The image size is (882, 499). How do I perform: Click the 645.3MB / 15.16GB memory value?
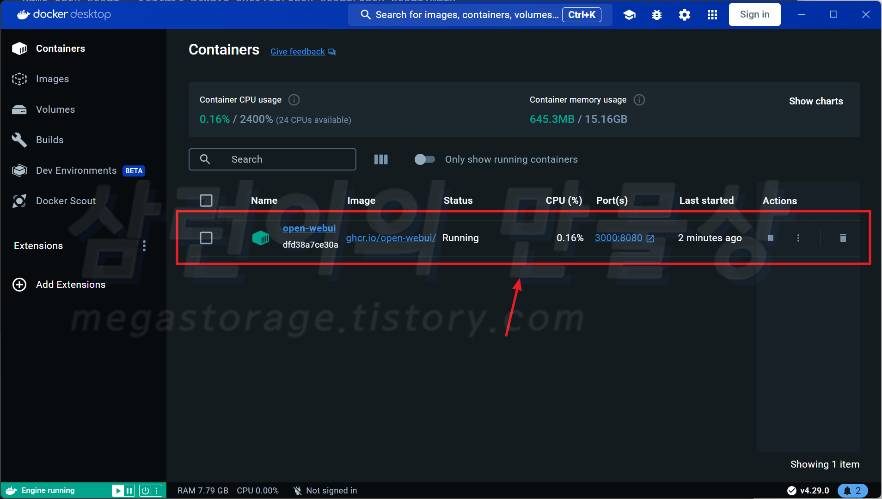point(578,119)
